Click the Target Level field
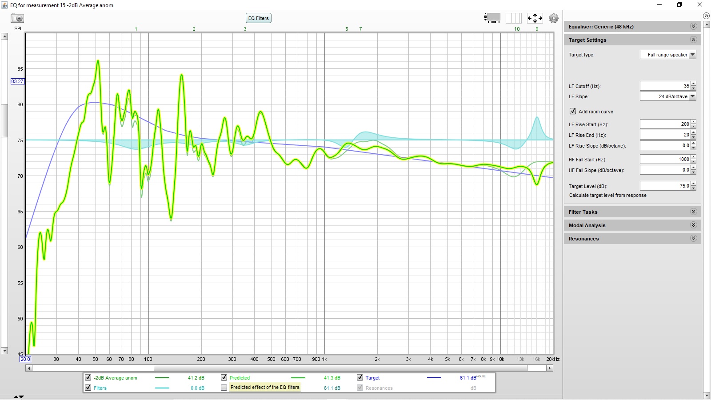The height and width of the screenshot is (400, 711). [x=665, y=186]
